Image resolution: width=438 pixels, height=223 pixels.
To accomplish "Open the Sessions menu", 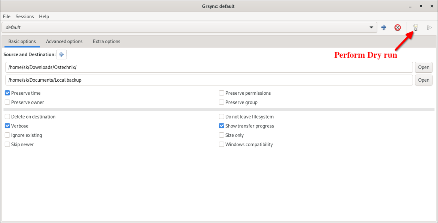I will point(25,16).
